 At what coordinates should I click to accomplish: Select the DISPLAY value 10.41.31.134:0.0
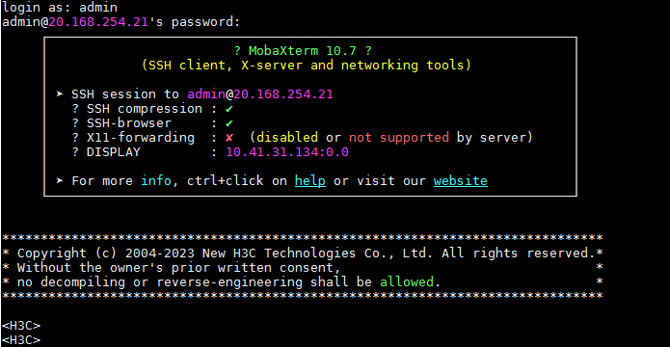coord(287,152)
